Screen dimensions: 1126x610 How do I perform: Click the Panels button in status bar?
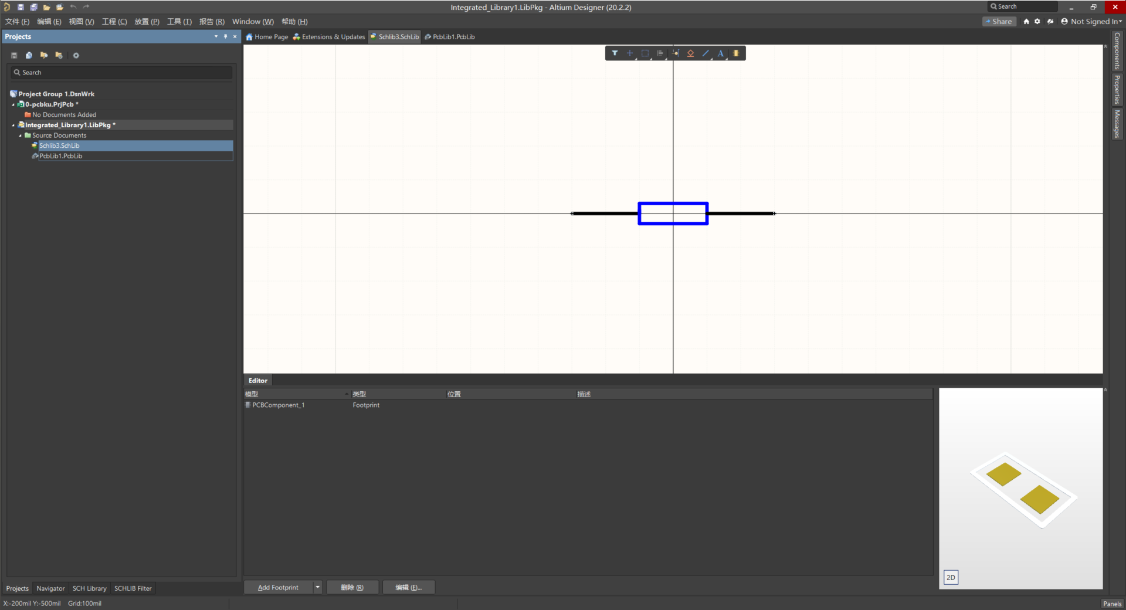[1112, 604]
